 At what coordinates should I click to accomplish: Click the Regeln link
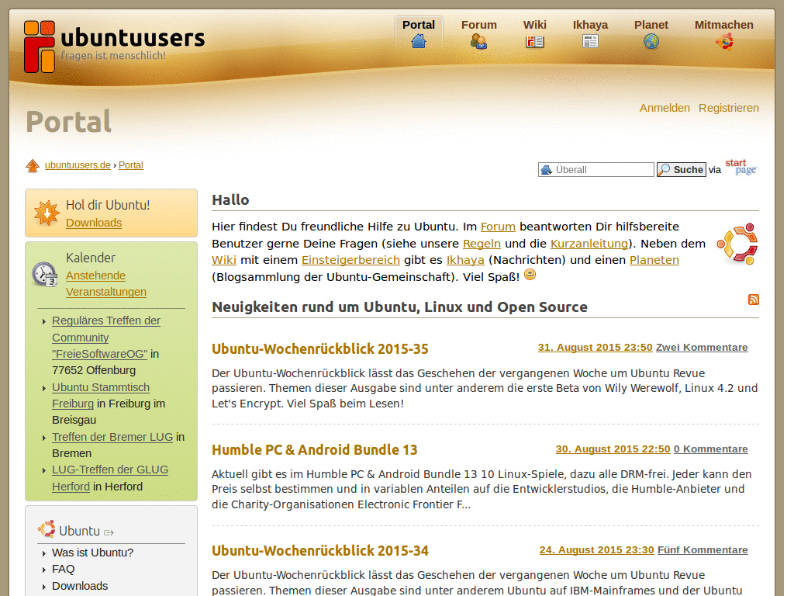pos(482,244)
